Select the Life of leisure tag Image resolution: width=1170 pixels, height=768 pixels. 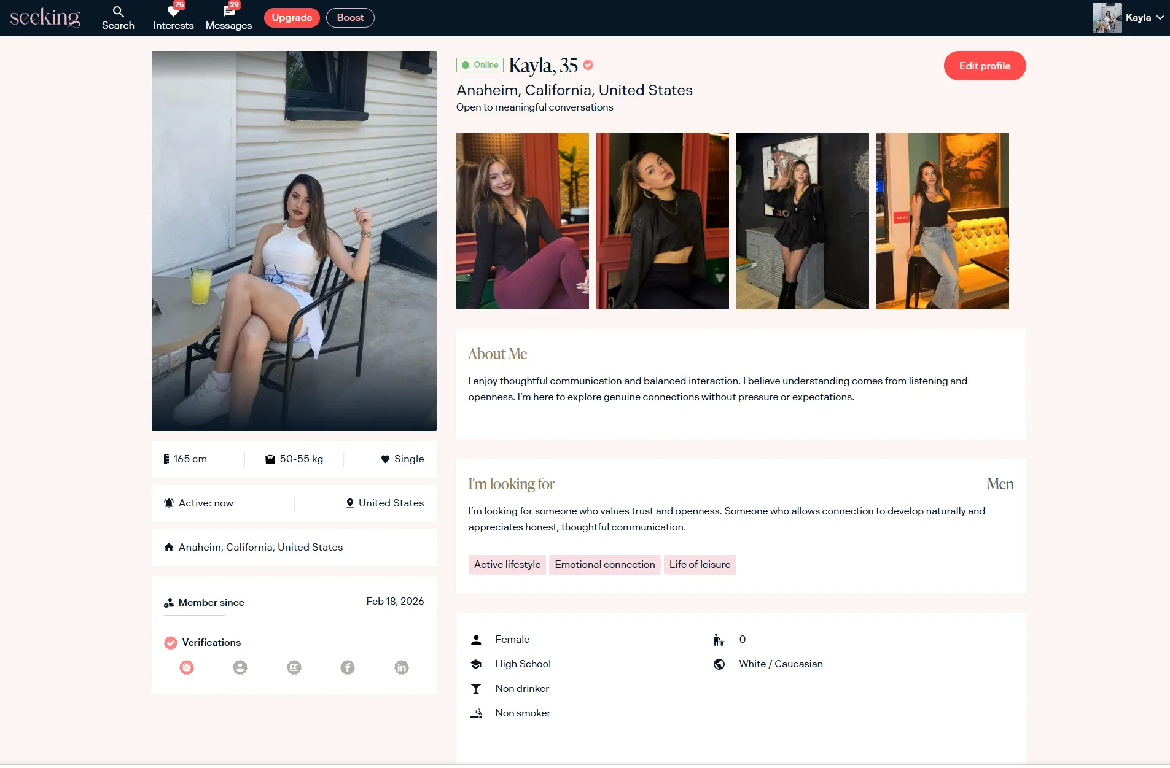pos(700,565)
